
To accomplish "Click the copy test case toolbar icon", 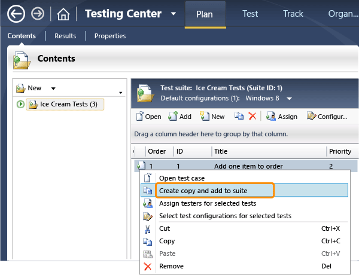I will [239, 116].
